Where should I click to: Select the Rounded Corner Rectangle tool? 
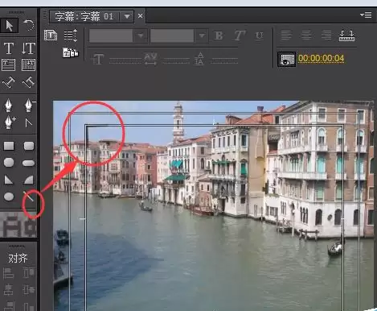pos(29,146)
